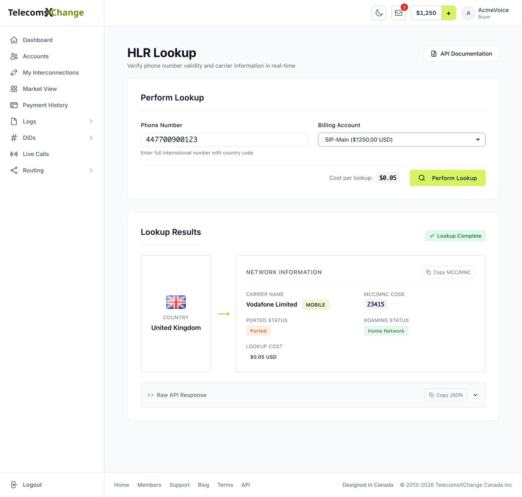Click the Payment History card icon
The height and width of the screenshot is (497, 522).
point(14,105)
